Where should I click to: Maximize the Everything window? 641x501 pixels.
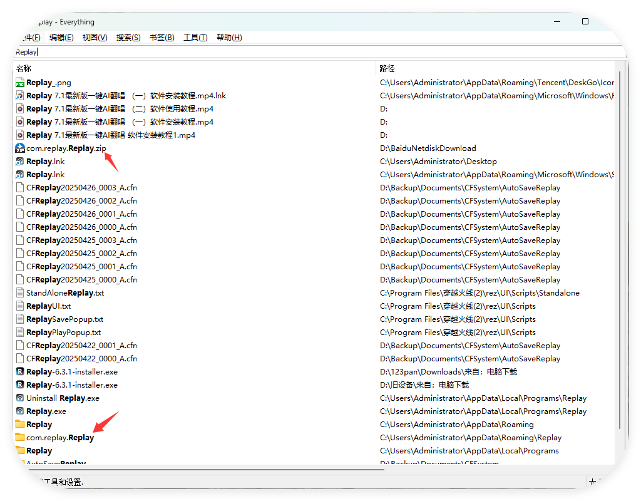[x=585, y=22]
